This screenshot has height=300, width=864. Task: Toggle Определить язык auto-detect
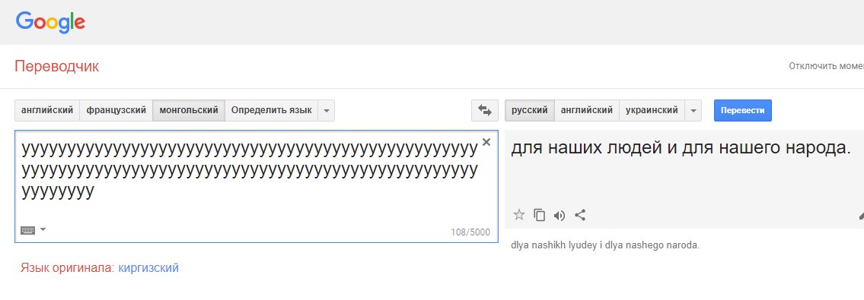coord(272,110)
